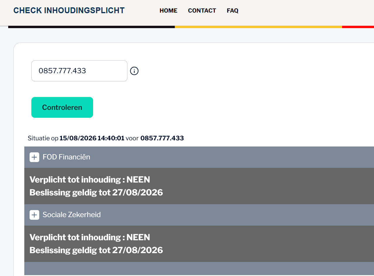Image resolution: width=374 pixels, height=276 pixels.
Task: Click Verplicht tot inhouding result under FOD Financiën
Action: (90, 180)
